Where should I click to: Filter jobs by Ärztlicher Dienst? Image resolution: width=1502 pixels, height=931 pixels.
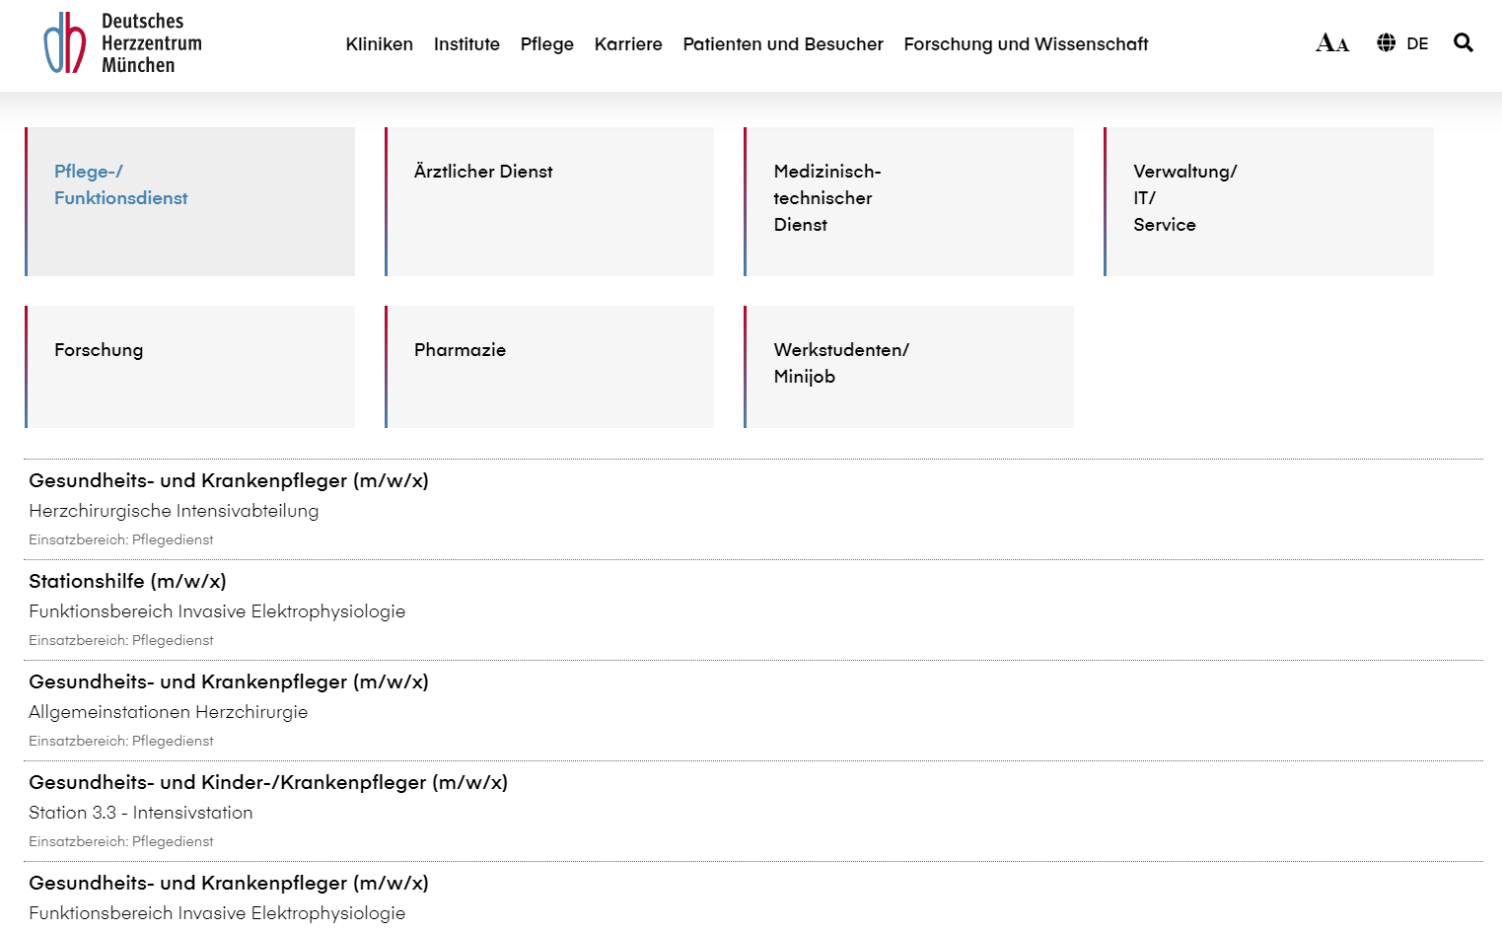click(549, 201)
